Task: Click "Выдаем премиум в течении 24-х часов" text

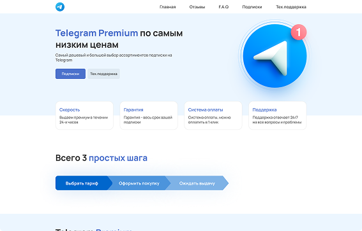Action: [x=84, y=120]
